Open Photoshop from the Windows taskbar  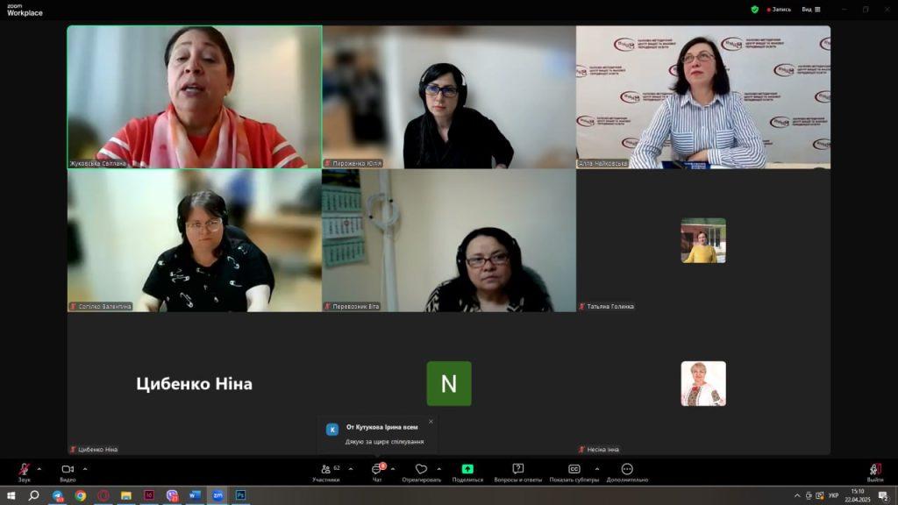(239, 495)
